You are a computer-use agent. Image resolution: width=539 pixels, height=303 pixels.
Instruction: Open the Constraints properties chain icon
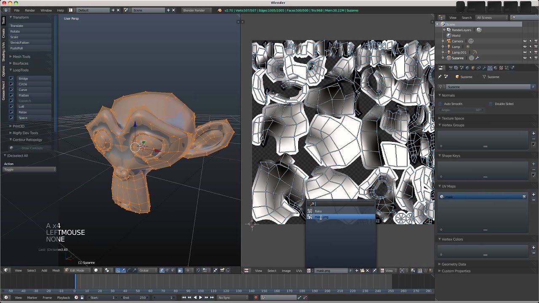click(479, 68)
